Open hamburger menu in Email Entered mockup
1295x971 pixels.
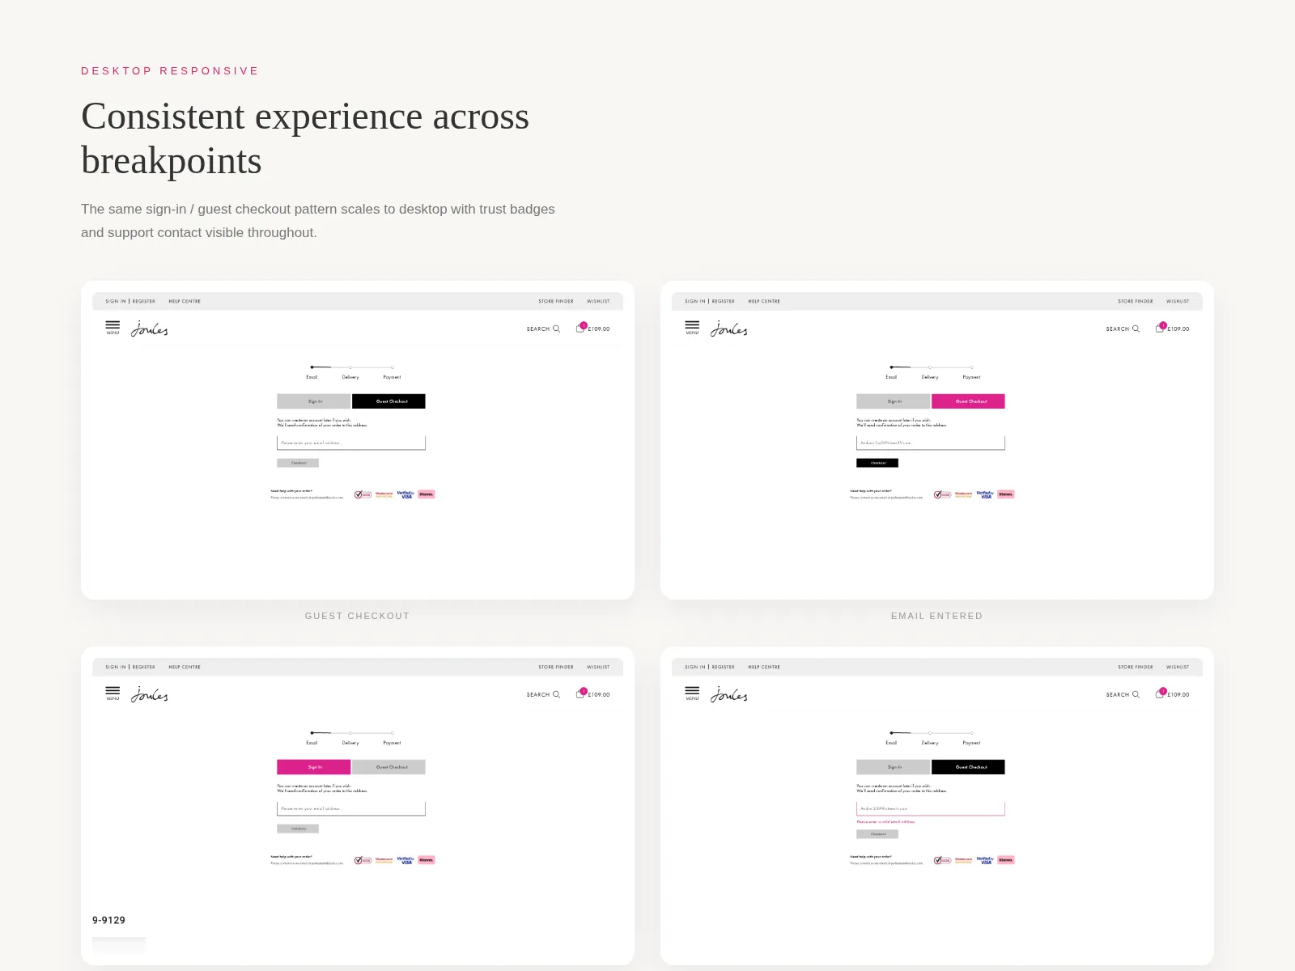click(692, 328)
